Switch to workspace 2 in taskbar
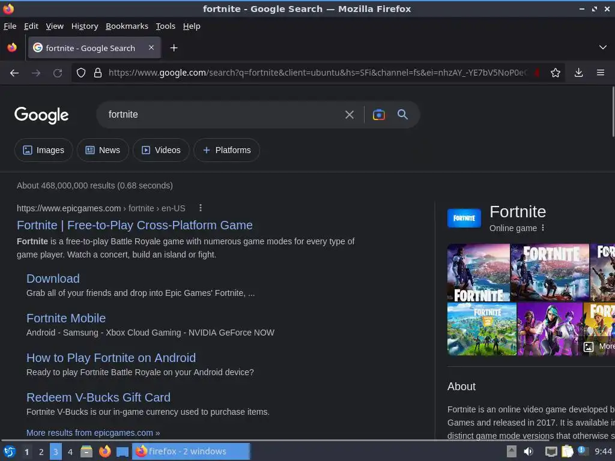The image size is (615, 461). click(41, 452)
